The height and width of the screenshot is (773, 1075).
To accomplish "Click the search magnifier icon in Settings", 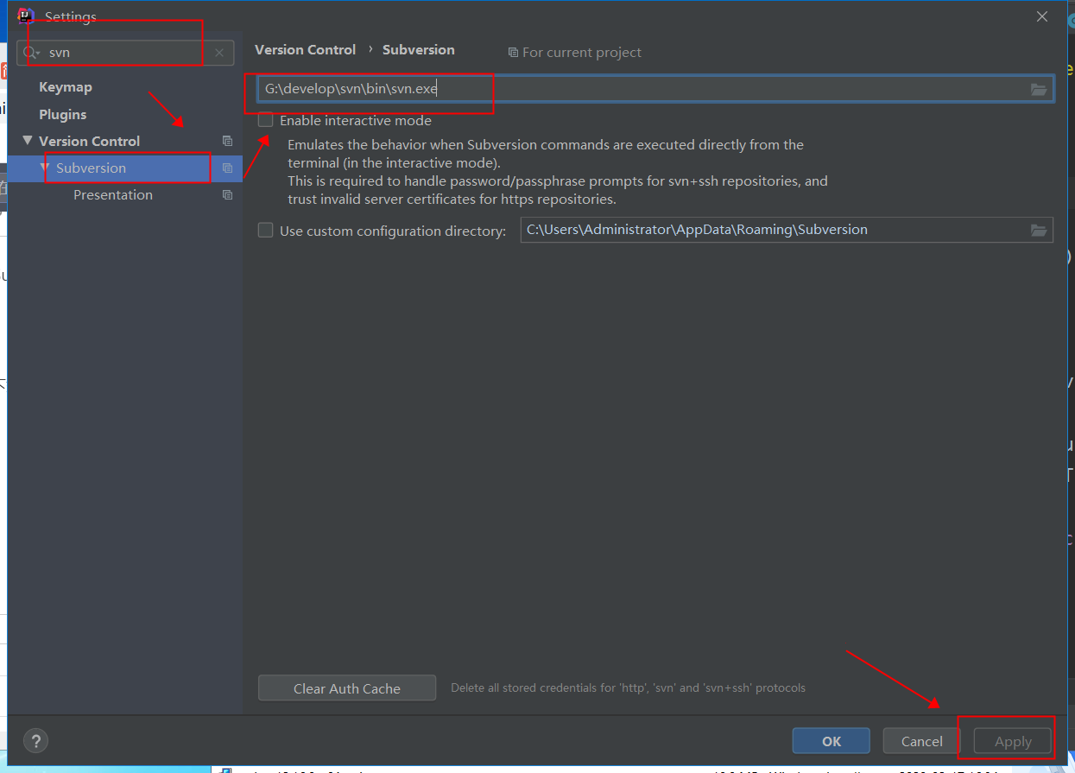I will tap(31, 53).
